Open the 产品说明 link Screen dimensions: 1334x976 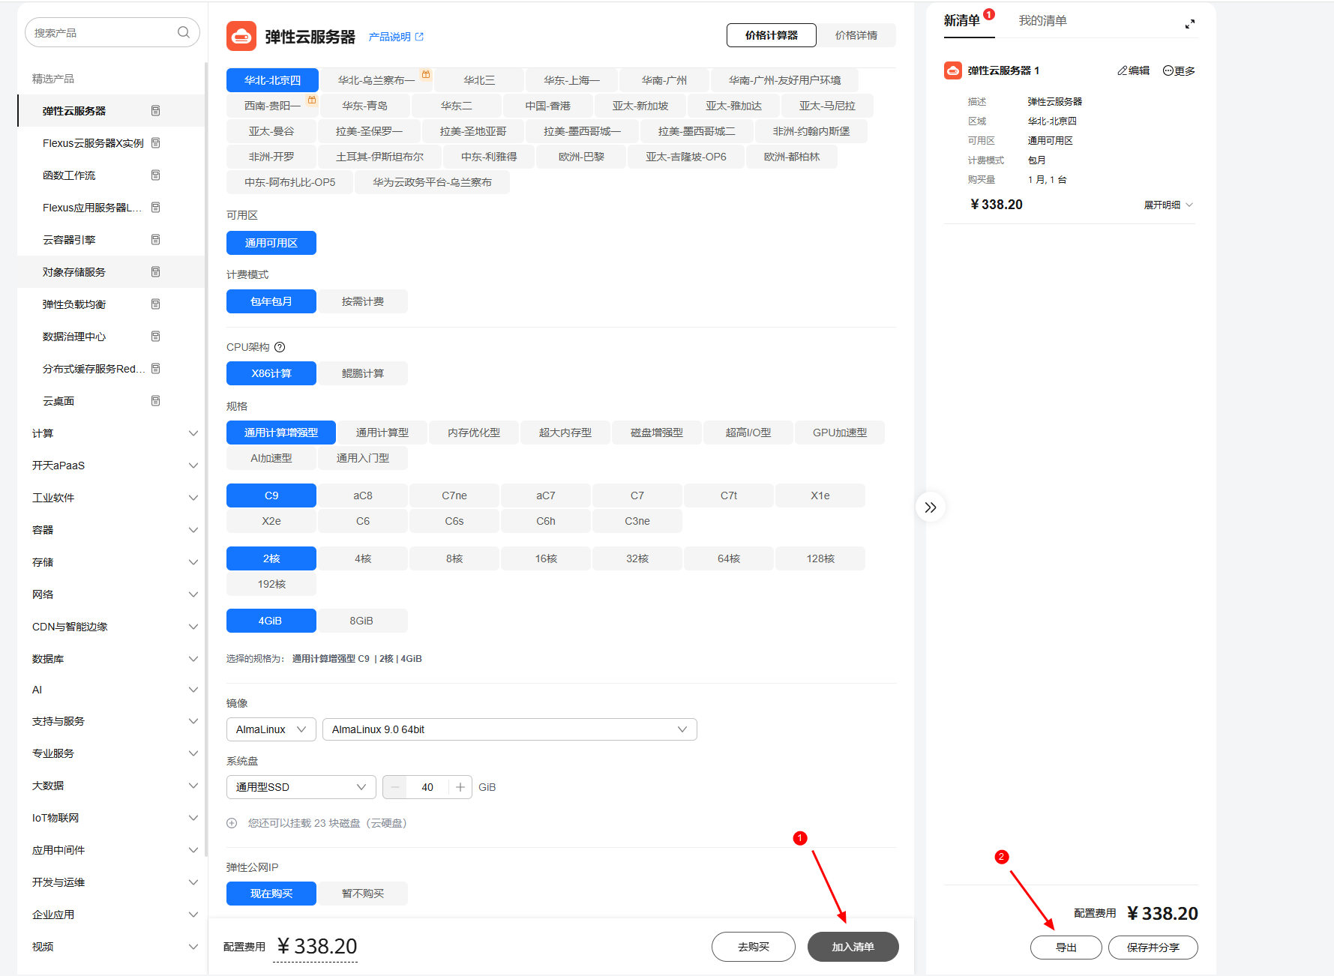pos(396,37)
